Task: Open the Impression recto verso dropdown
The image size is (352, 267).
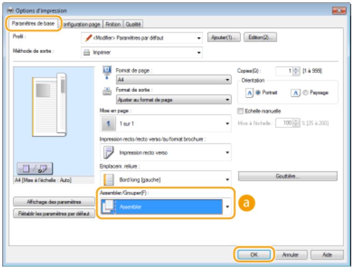Action: pyautogui.click(x=166, y=152)
